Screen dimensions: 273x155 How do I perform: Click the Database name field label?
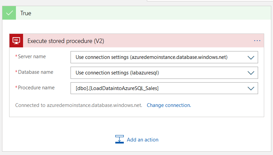(35, 72)
